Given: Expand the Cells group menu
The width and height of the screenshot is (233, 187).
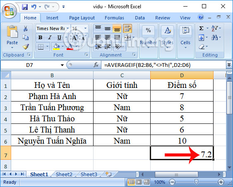Looking at the screenshot, I should (185, 48).
